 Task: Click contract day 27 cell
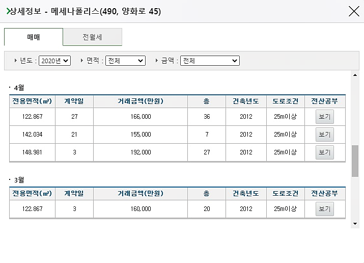tap(74, 117)
